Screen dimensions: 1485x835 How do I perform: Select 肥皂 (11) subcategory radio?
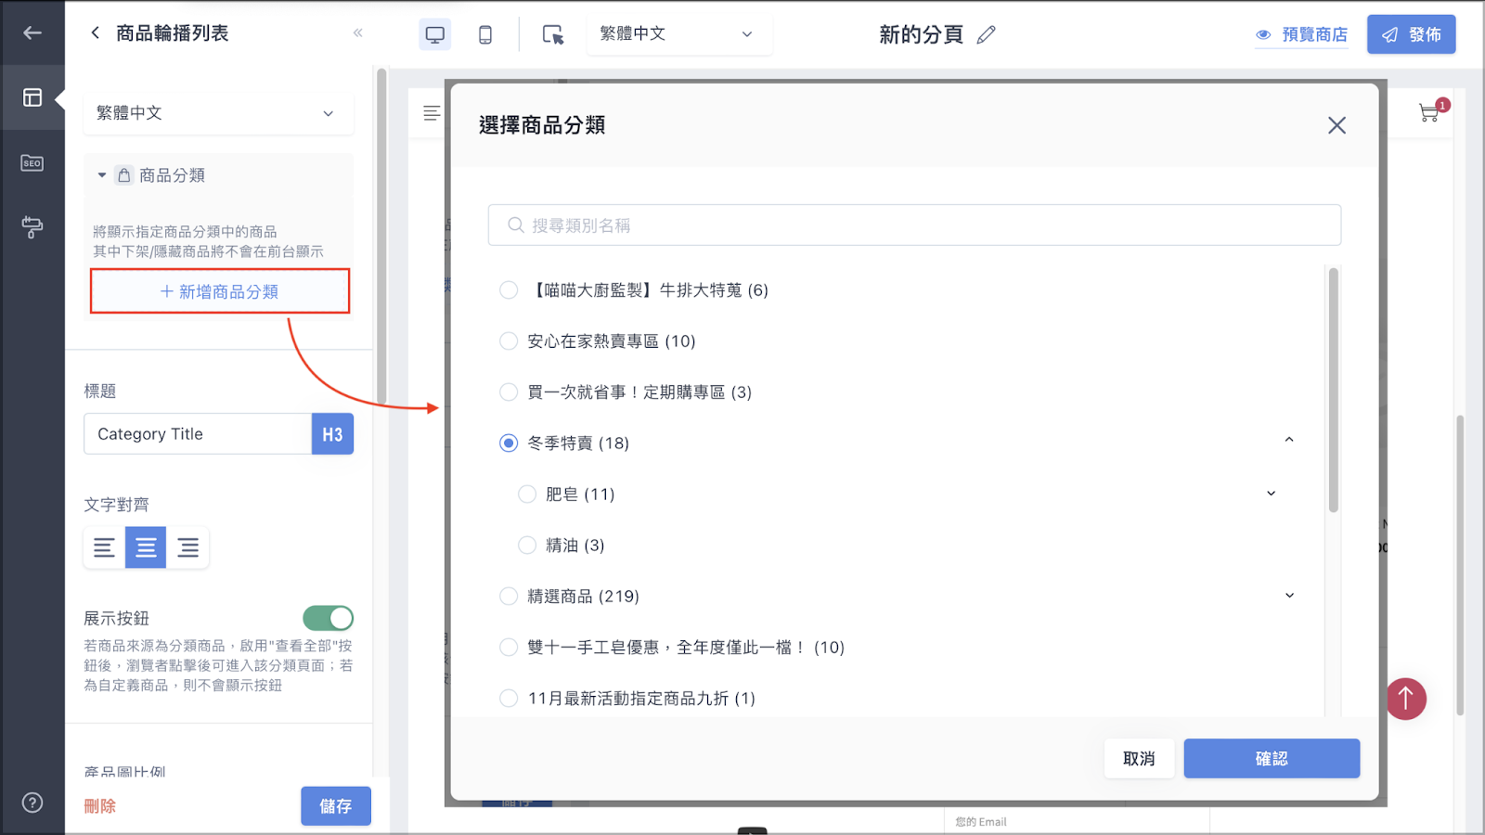click(x=527, y=495)
